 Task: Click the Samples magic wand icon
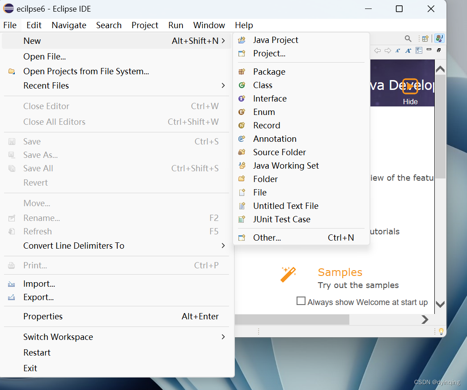pyautogui.click(x=288, y=274)
